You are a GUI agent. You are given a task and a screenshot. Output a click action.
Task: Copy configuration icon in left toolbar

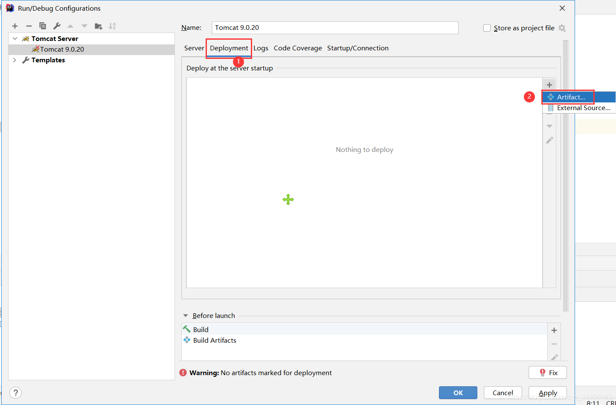click(x=43, y=26)
